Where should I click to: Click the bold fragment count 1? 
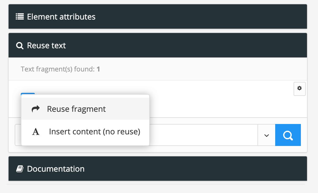point(99,69)
